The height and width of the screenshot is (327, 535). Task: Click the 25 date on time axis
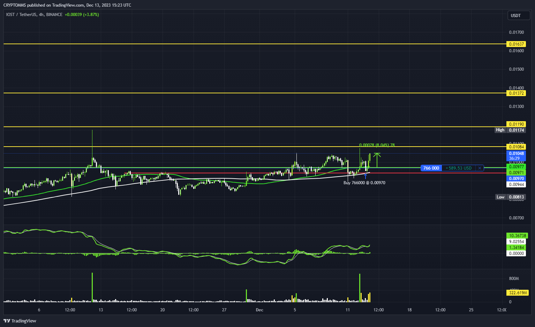pyautogui.click(x=471, y=310)
